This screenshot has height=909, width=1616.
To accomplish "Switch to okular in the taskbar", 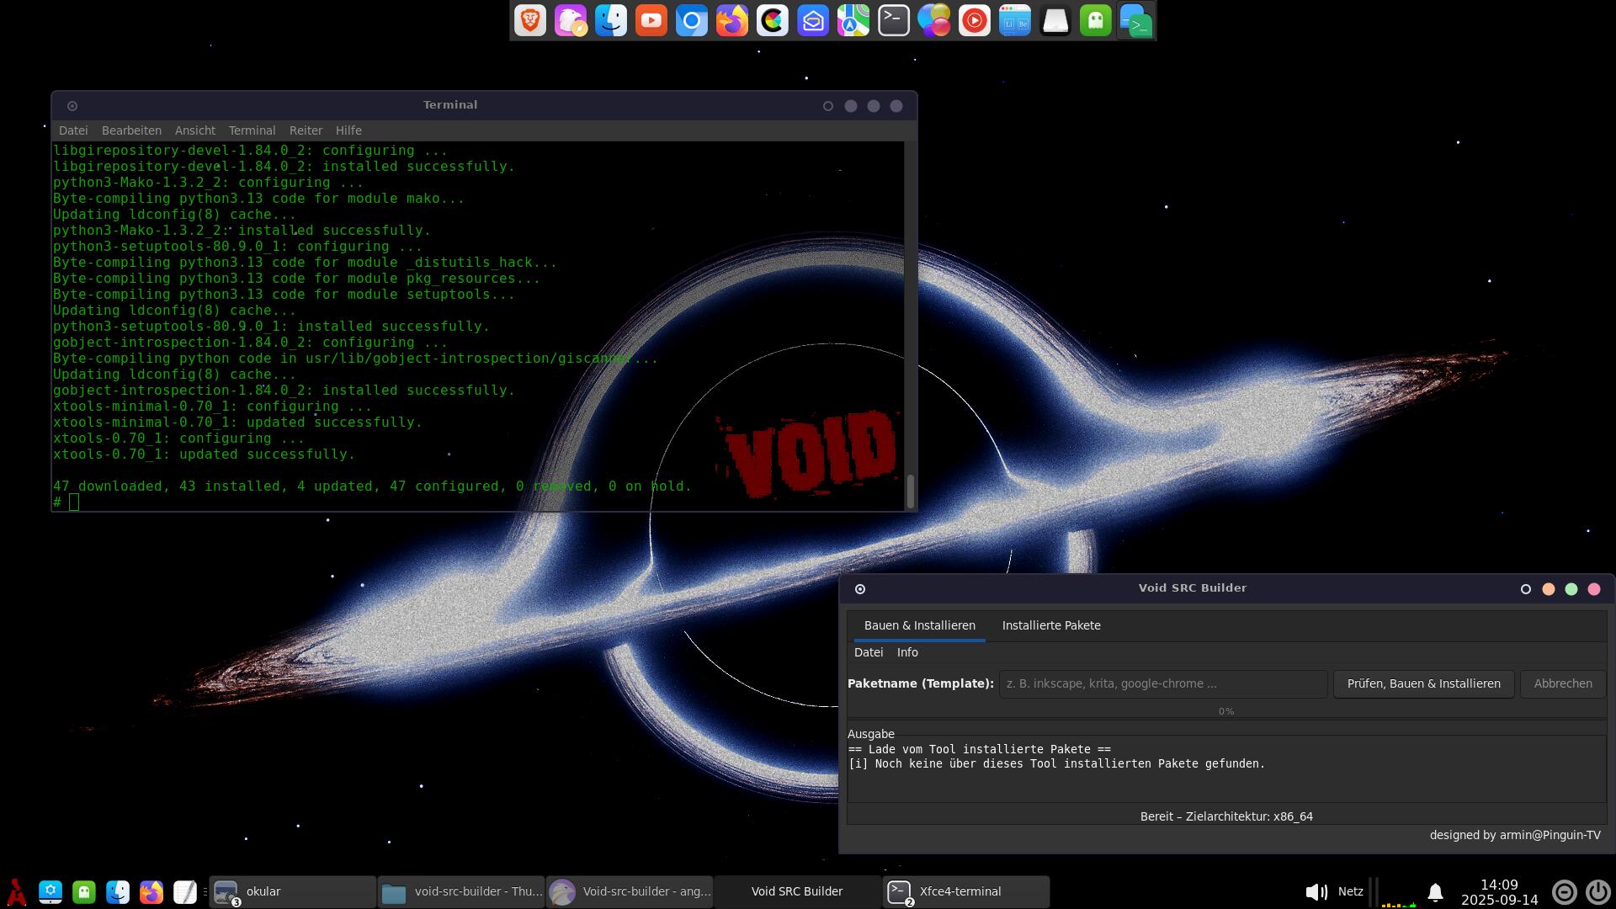I will [292, 891].
